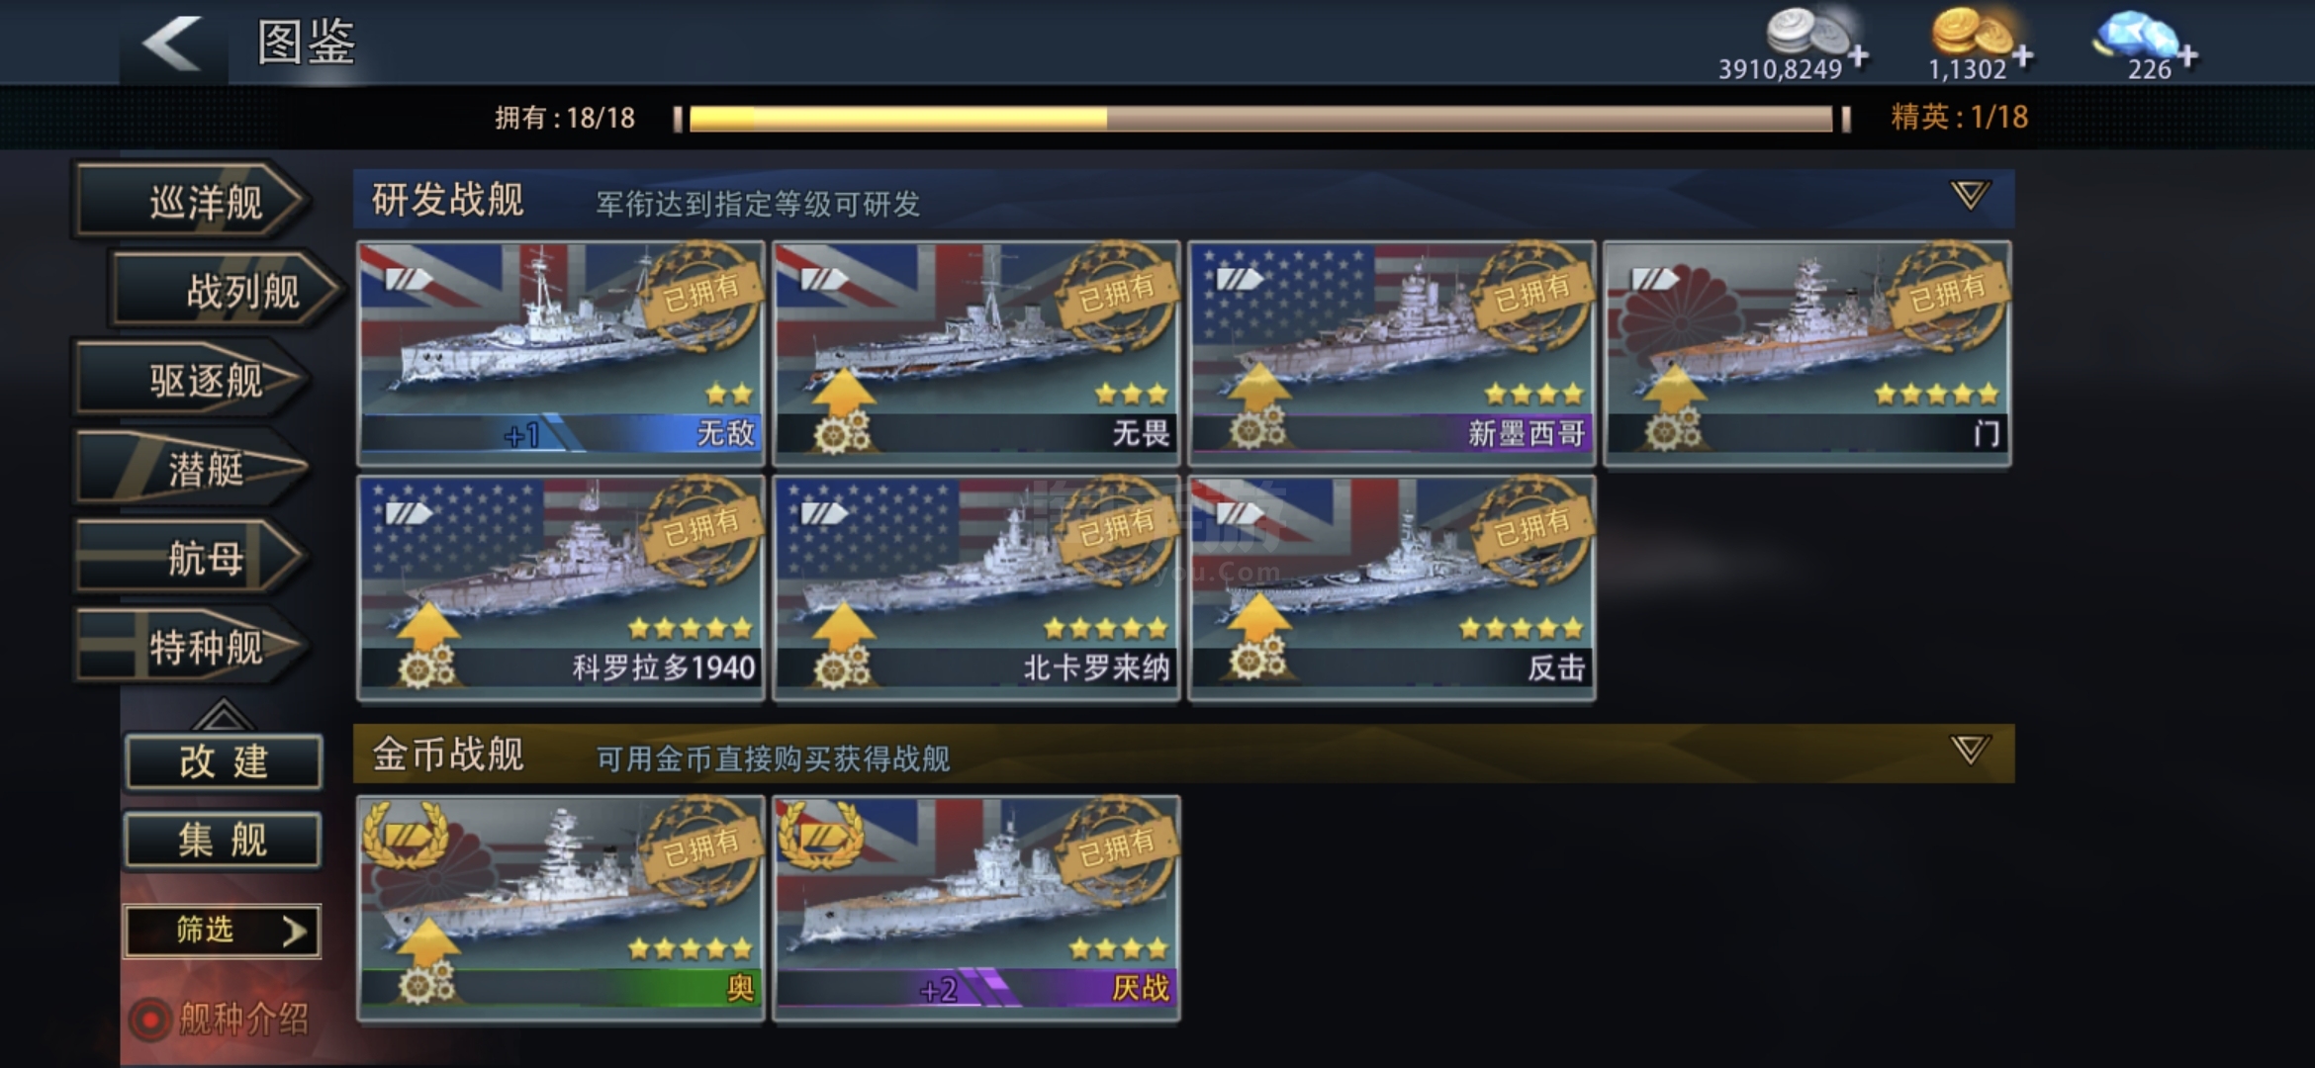This screenshot has width=2315, height=1068.
Task: Tap the 舰种介绍 radio icon
Action: (150, 1020)
